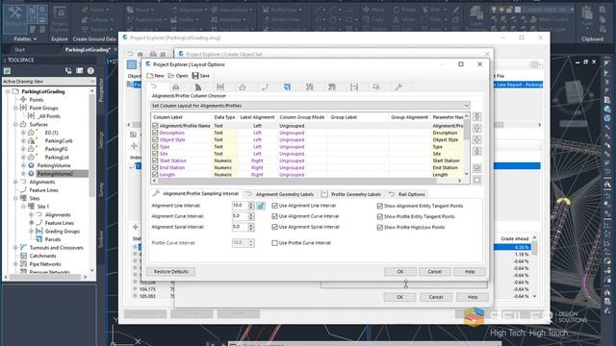The width and height of the screenshot is (616, 346).
Task: Uncheck the Object Style column checkbox
Action: coord(155,139)
